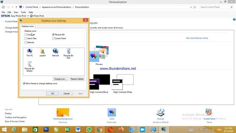
Task: Confirm with the OK button
Action: [x=52, y=93]
